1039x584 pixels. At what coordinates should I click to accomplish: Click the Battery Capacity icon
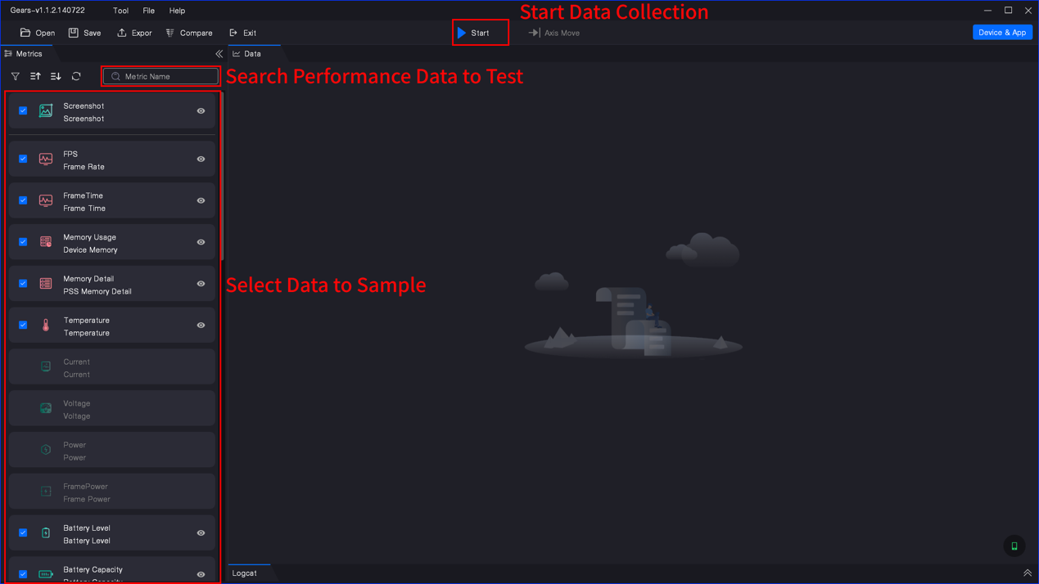click(x=46, y=574)
